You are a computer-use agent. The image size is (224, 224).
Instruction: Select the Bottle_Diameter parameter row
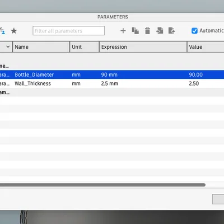(112, 74)
